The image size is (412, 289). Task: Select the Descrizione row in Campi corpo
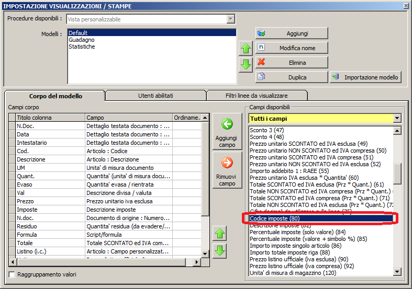(x=105, y=159)
